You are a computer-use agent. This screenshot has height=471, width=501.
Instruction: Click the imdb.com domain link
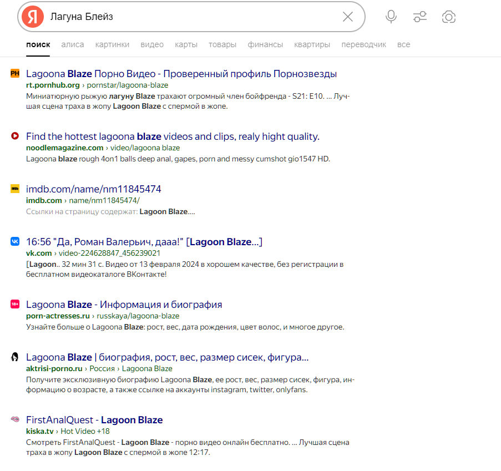(44, 200)
